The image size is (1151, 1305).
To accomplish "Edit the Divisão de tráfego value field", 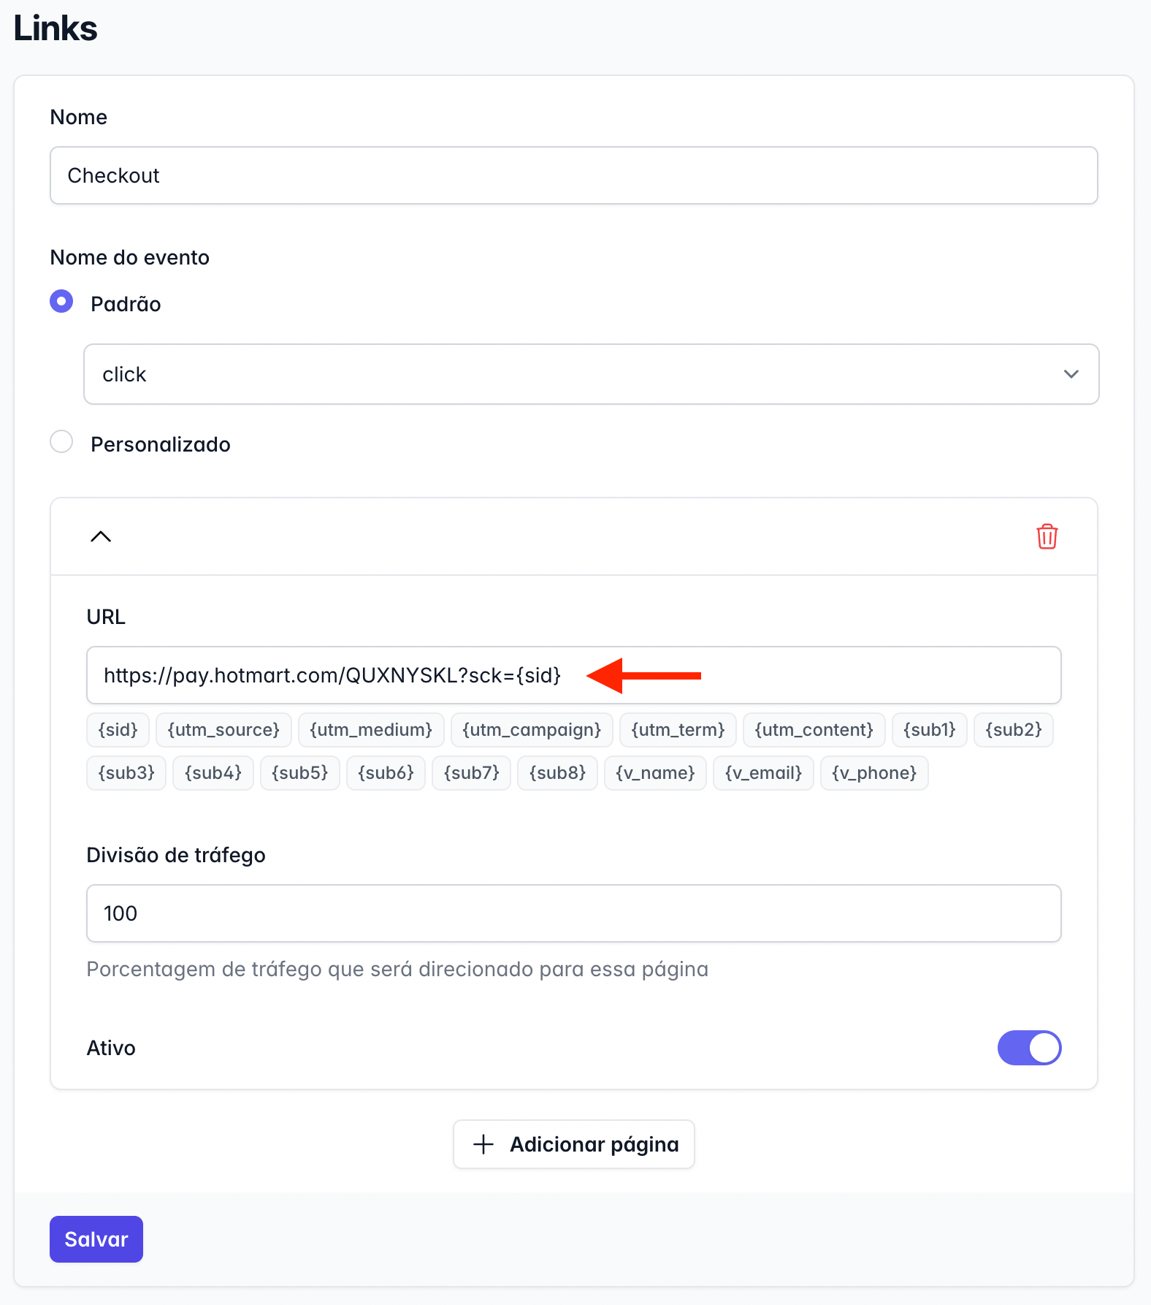I will pyautogui.click(x=574, y=913).
